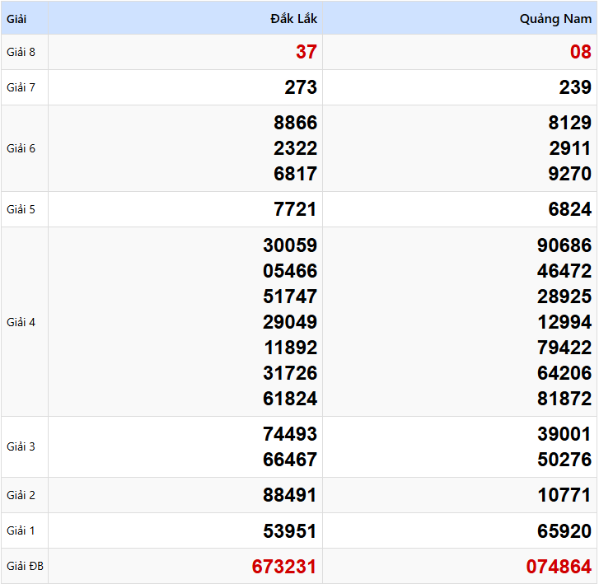
Task: Click special prize number 074864
Action: click(x=559, y=567)
